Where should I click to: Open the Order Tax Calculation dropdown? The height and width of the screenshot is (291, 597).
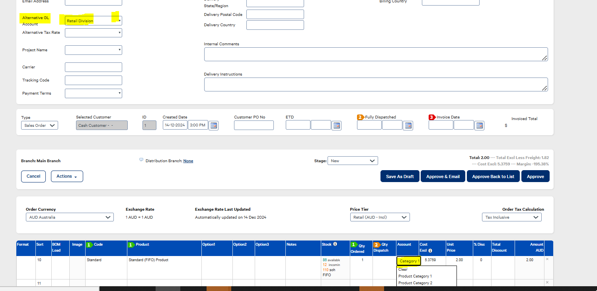512,217
